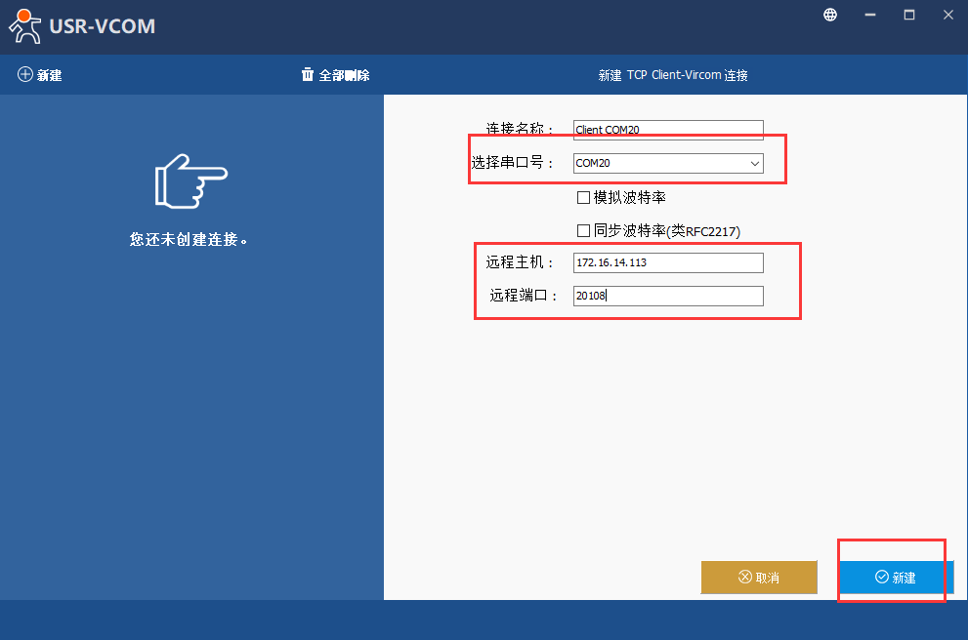The width and height of the screenshot is (968, 640).
Task: Click the pointing hand icon in the left panel
Action: click(190, 180)
